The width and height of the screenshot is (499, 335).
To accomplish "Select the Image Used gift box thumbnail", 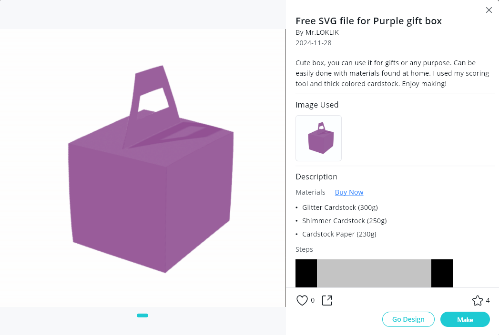I will tap(318, 138).
